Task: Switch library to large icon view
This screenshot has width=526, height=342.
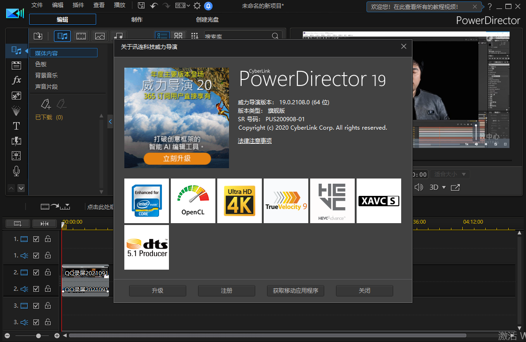Action: 178,36
